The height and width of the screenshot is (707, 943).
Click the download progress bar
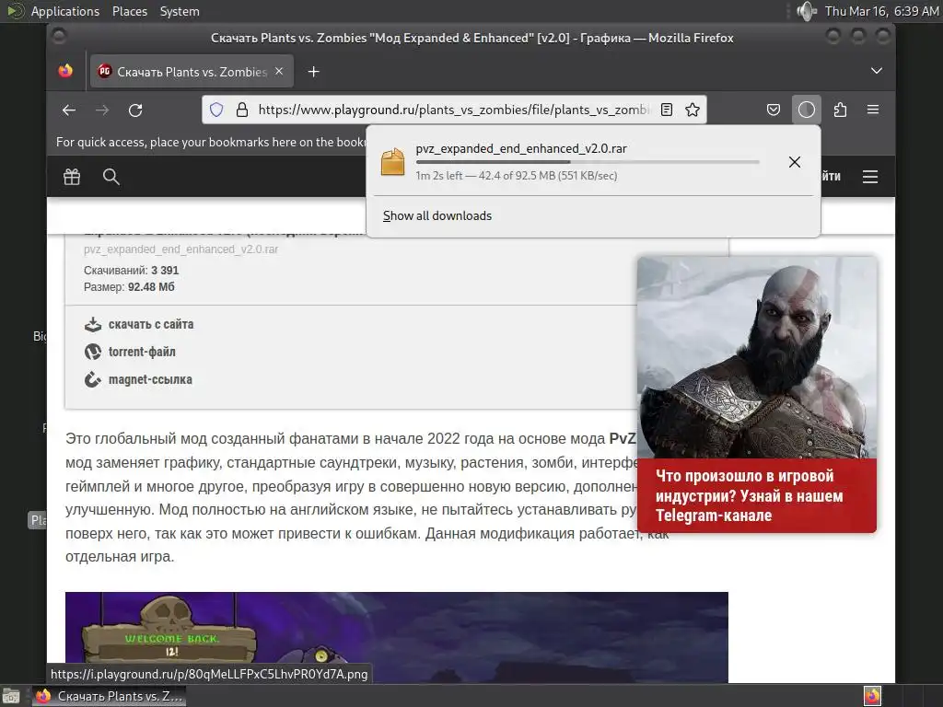(x=588, y=162)
